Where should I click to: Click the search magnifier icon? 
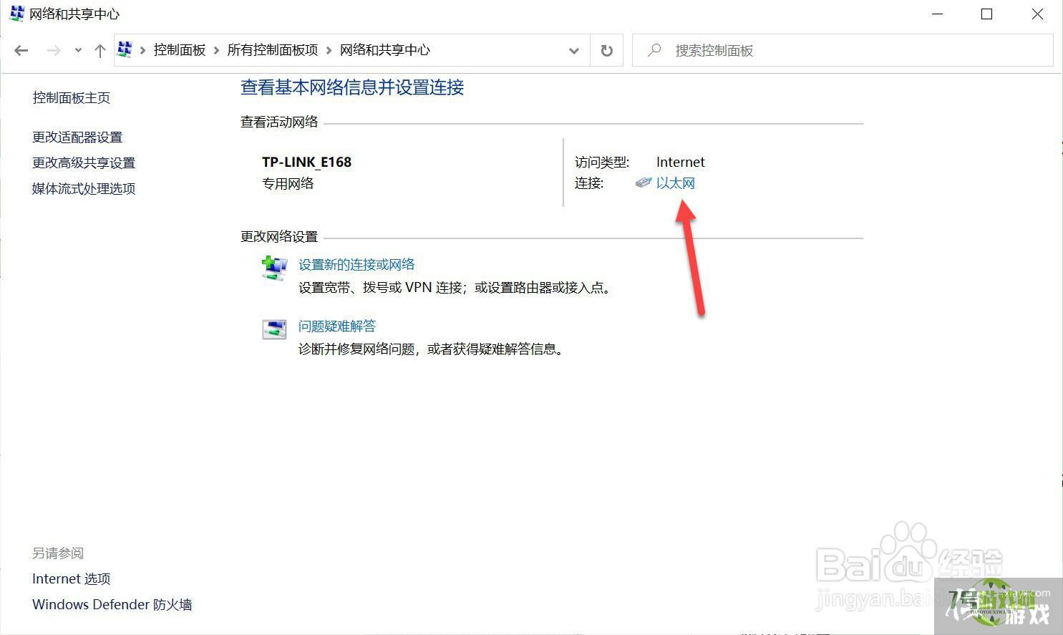tap(654, 50)
